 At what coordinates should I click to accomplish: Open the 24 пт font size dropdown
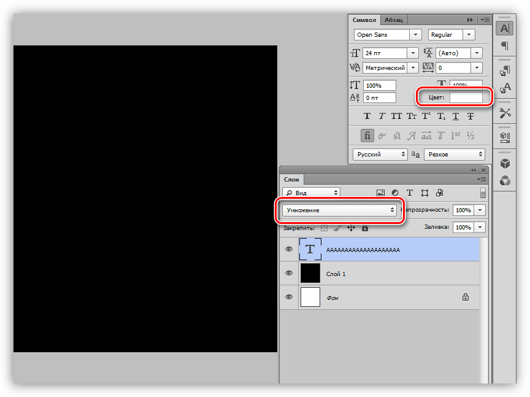click(413, 53)
